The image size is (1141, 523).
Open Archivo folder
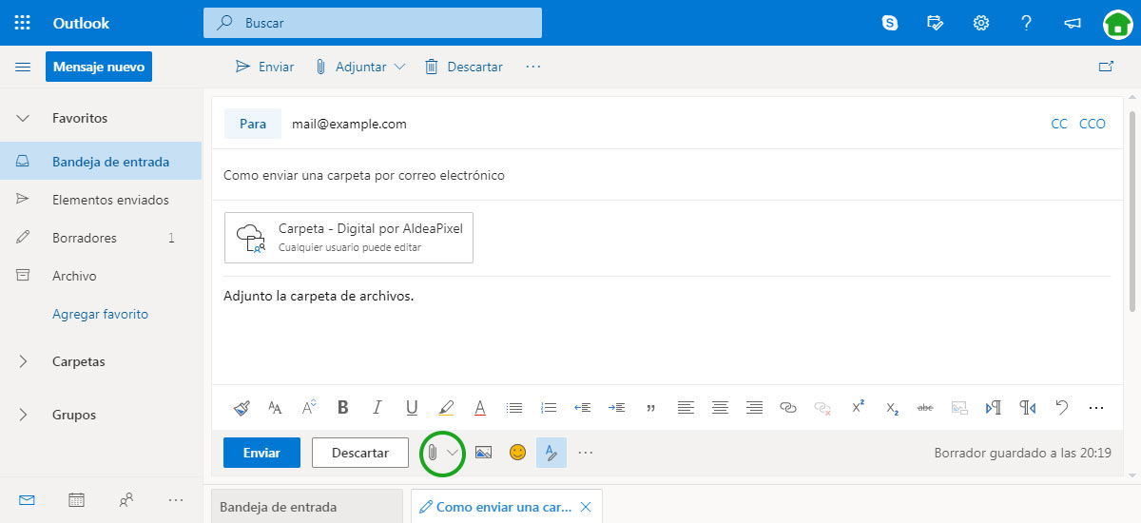[101, 276]
